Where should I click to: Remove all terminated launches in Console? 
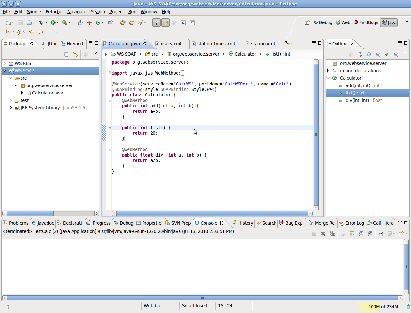332,234
